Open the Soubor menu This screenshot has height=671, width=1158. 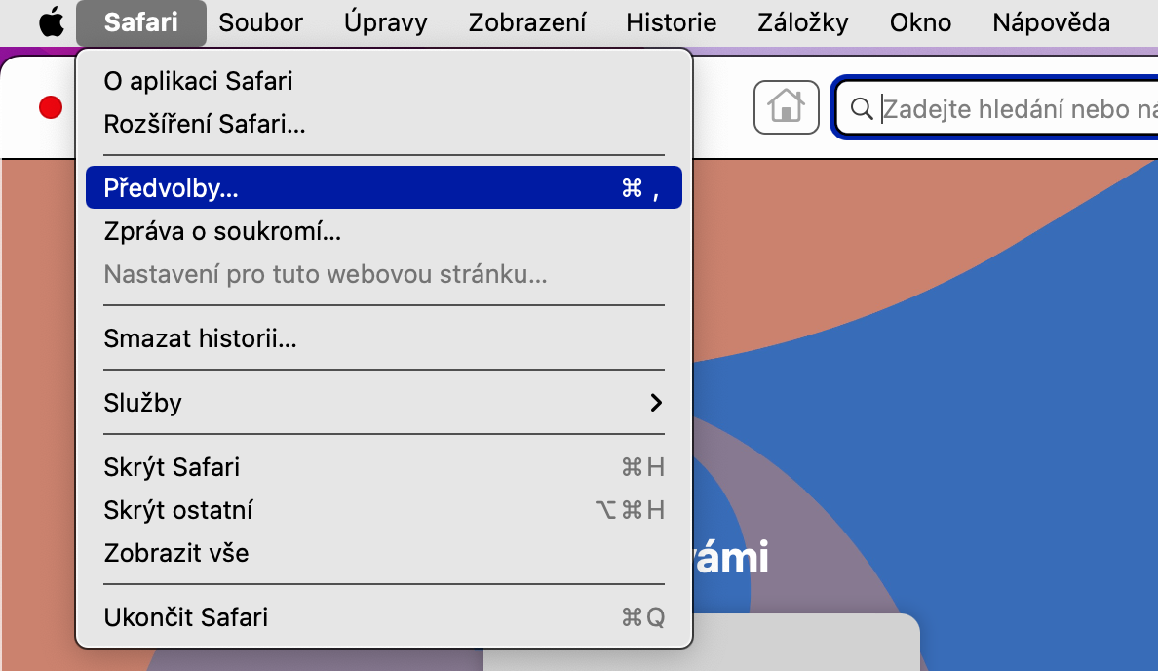(x=260, y=22)
